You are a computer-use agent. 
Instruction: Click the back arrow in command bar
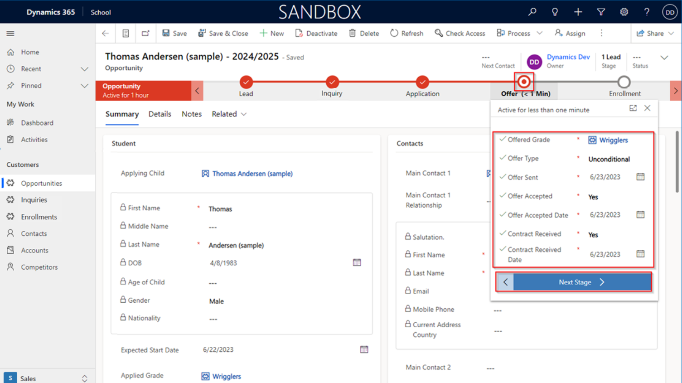pos(106,33)
